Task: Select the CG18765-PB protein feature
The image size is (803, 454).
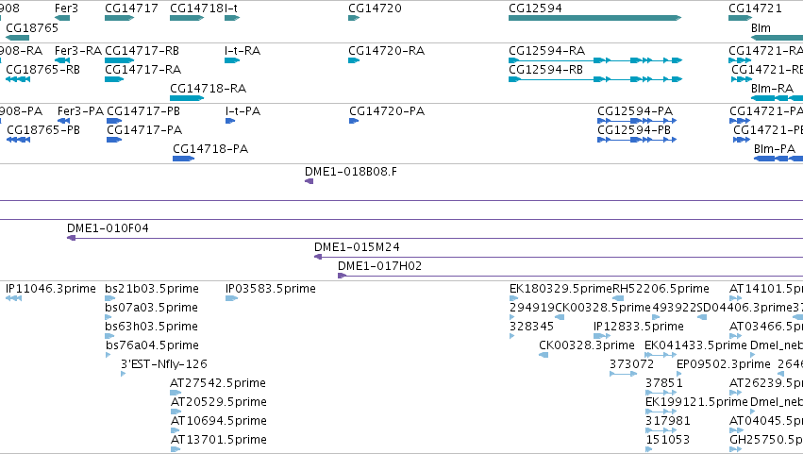Action: [x=19, y=140]
